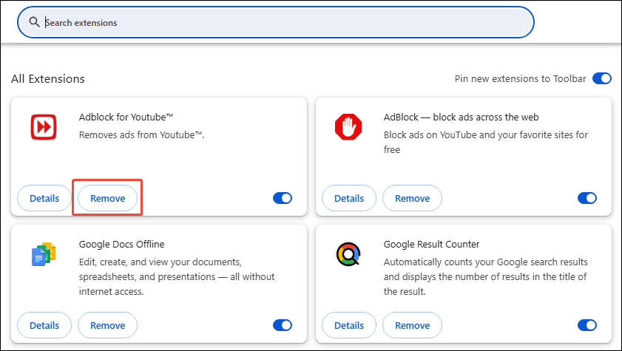Click the 'All Extensions' heading
Image resolution: width=622 pixels, height=351 pixels.
point(48,79)
